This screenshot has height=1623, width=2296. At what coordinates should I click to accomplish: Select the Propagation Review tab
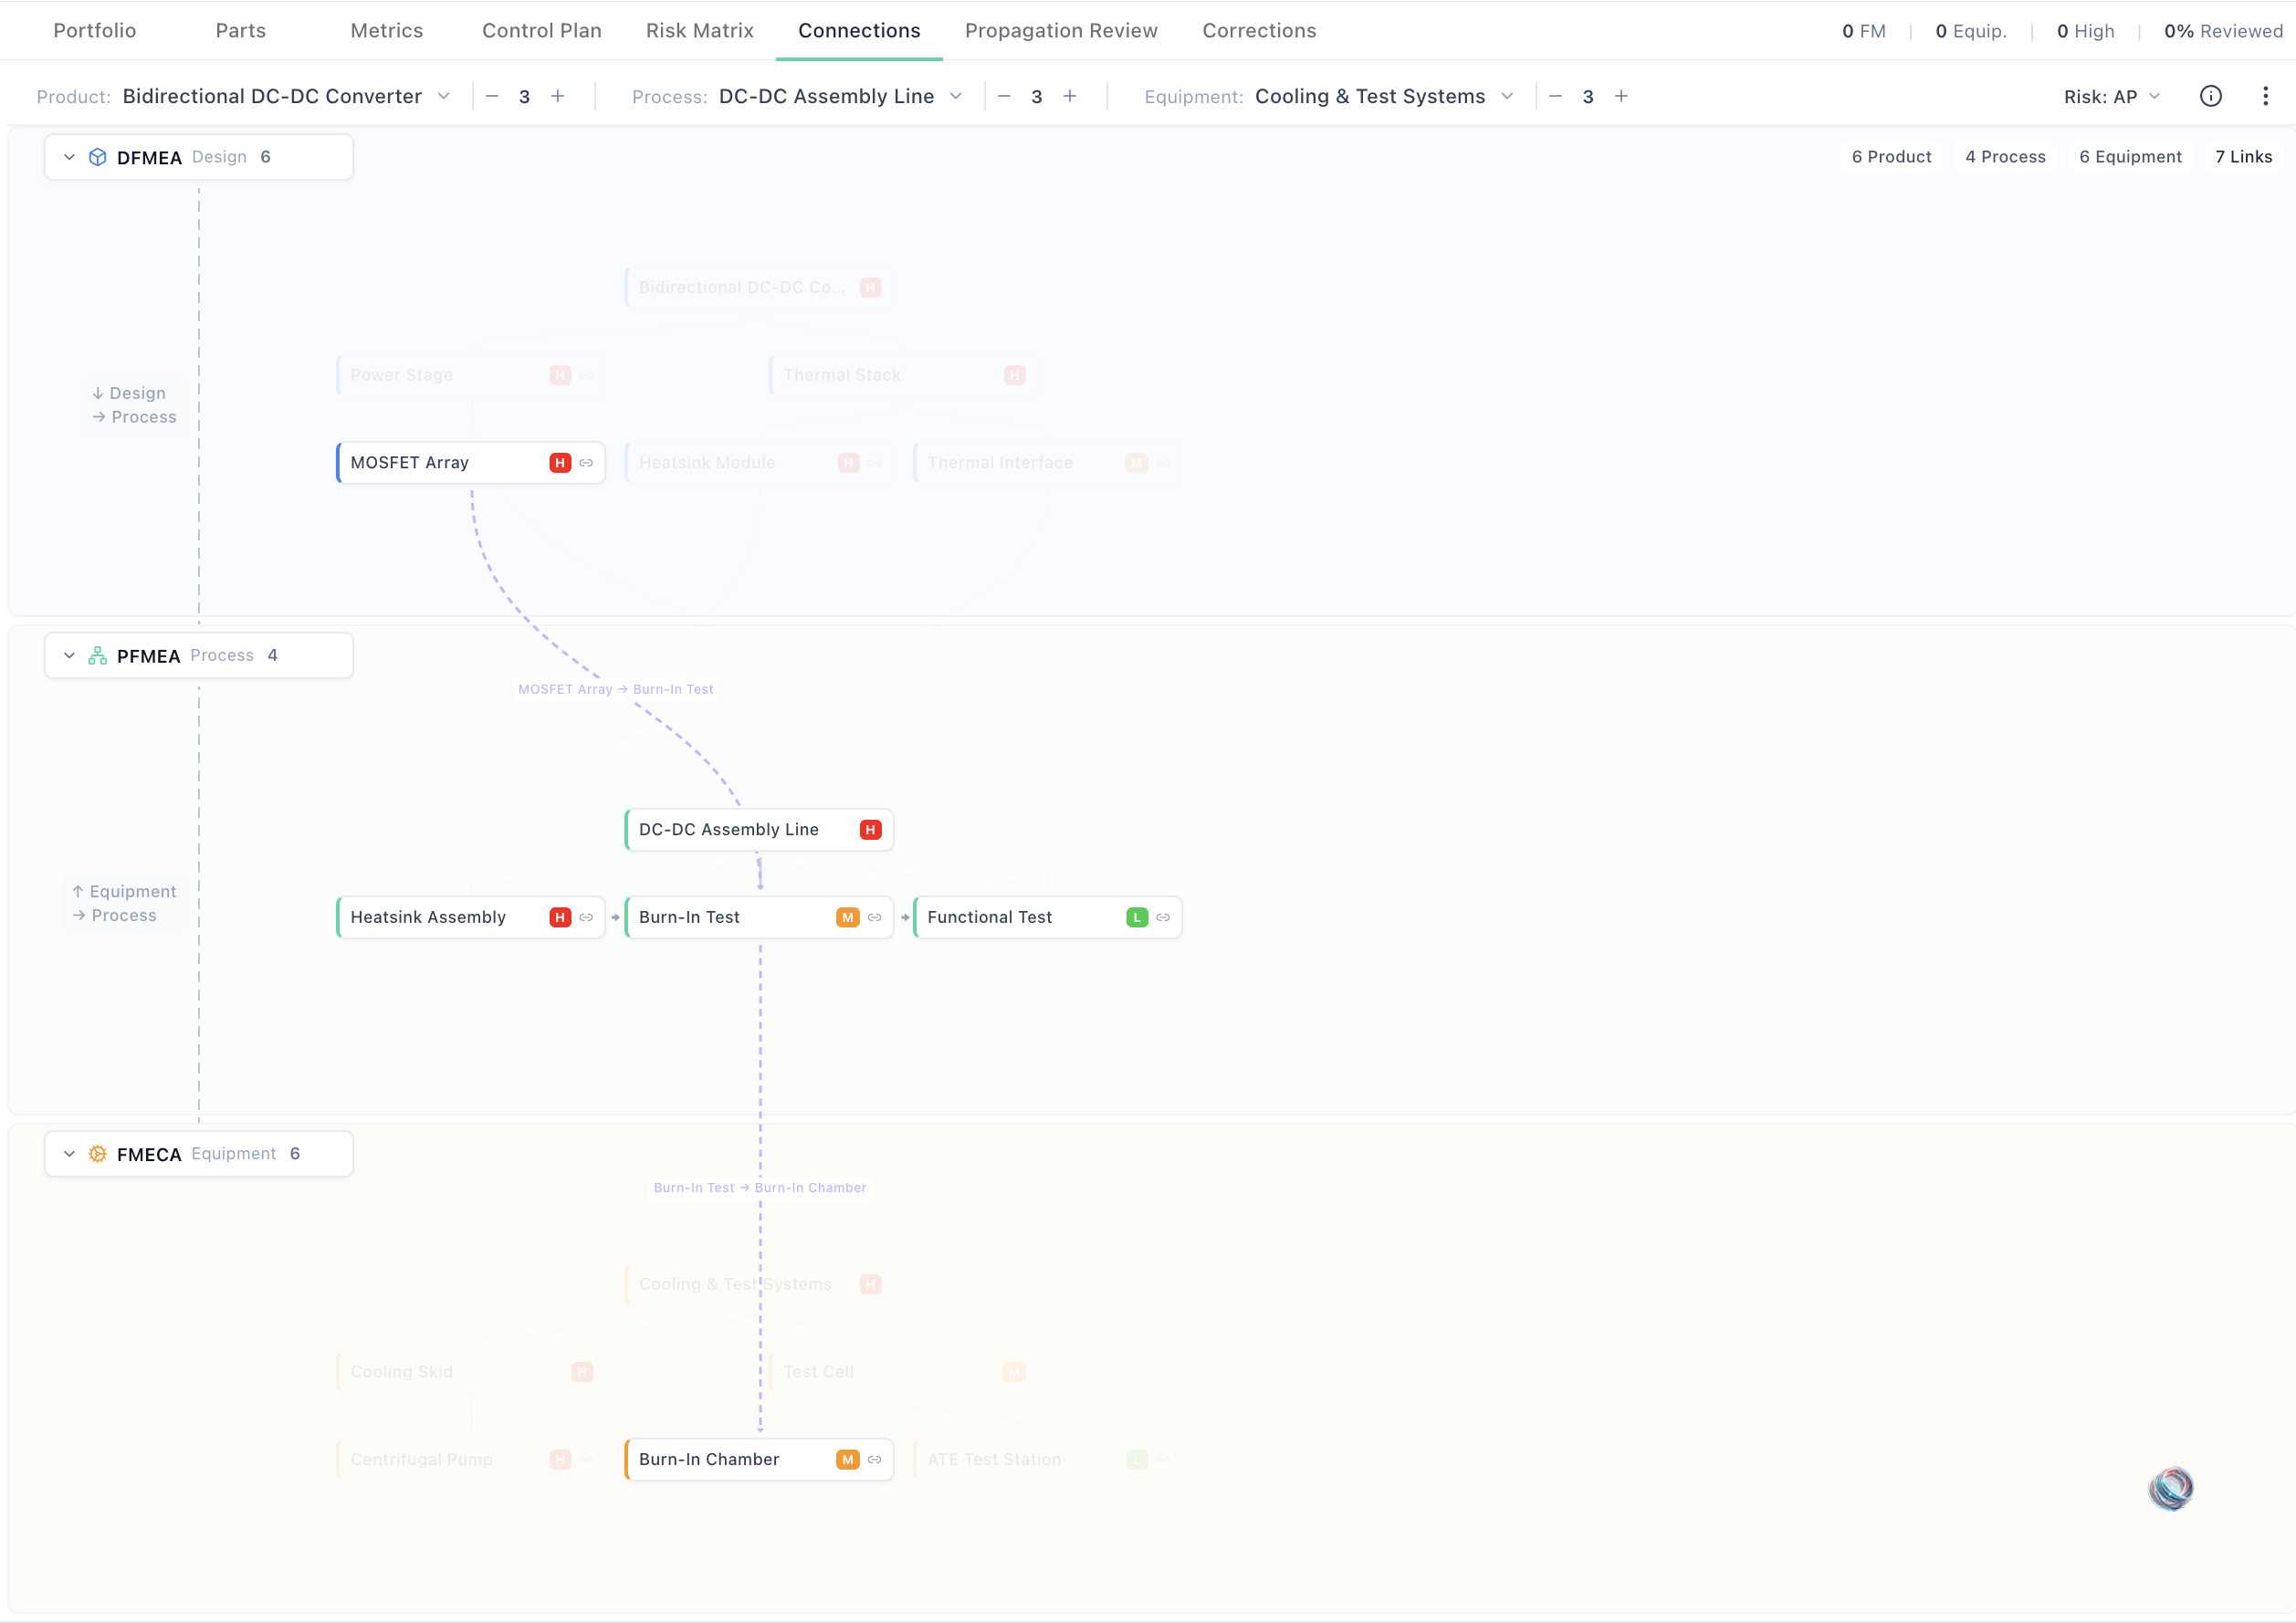(1061, 31)
